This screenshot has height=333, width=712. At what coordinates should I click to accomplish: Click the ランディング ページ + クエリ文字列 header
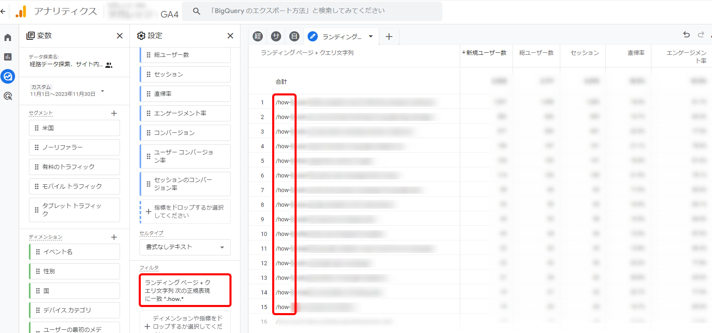(x=307, y=53)
